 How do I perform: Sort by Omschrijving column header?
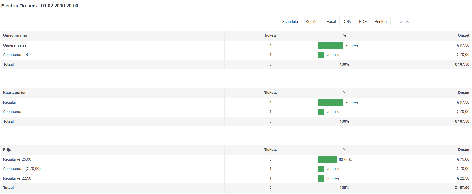coord(15,35)
